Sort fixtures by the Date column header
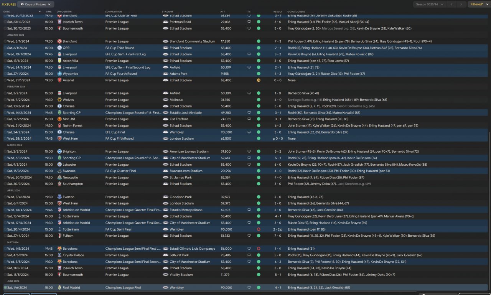 click(x=7, y=12)
